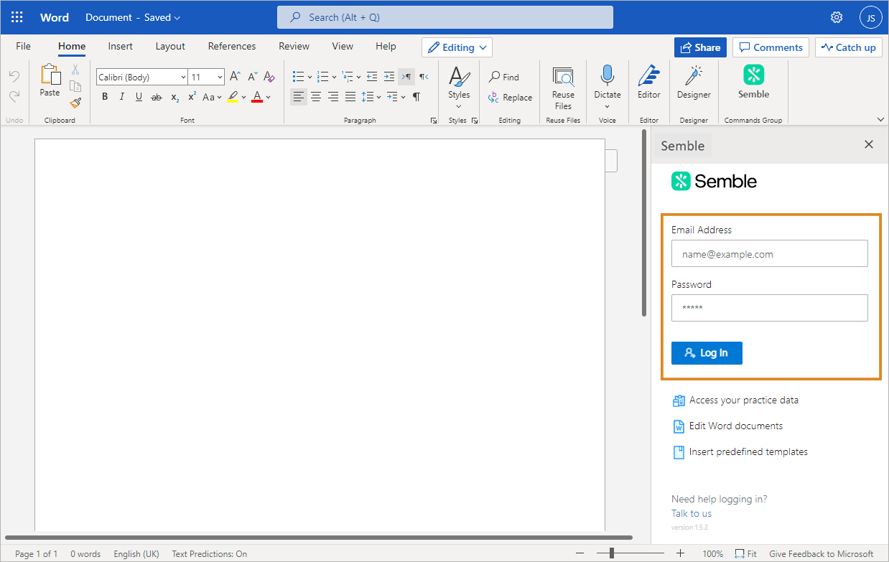Image resolution: width=889 pixels, height=562 pixels.
Task: Switch to the View tab
Action: [343, 46]
